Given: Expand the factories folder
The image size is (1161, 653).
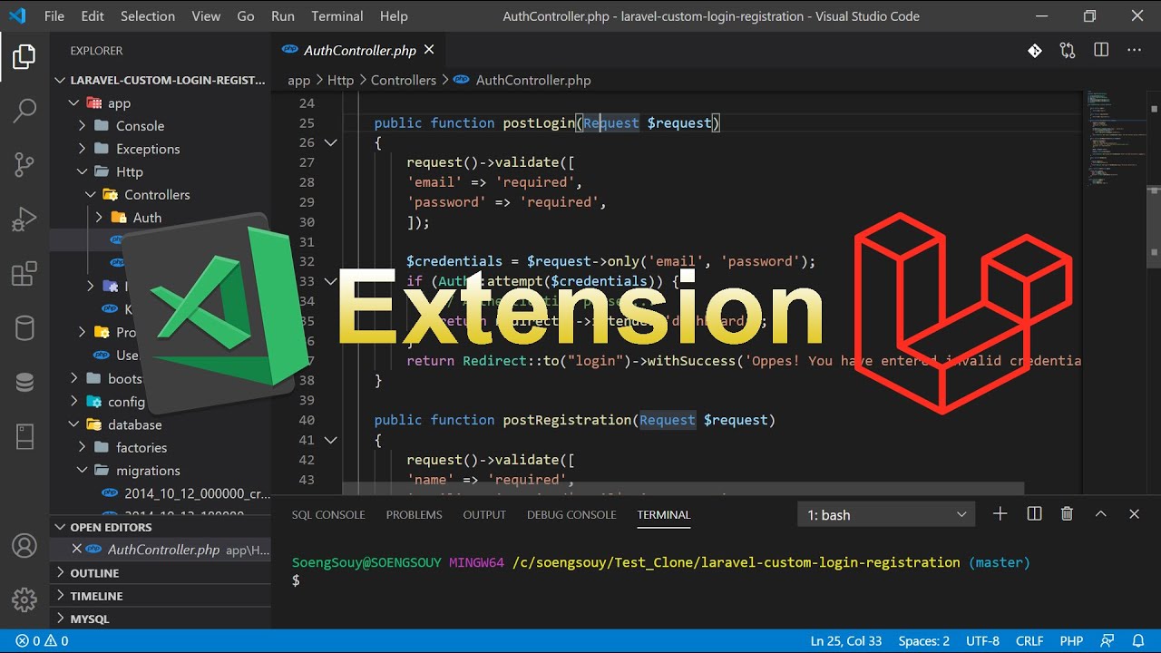Looking at the screenshot, I should [83, 447].
